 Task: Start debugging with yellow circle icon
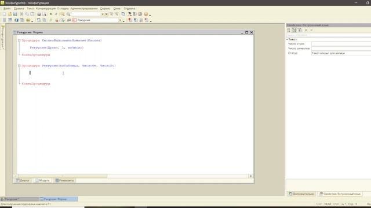point(28,20)
